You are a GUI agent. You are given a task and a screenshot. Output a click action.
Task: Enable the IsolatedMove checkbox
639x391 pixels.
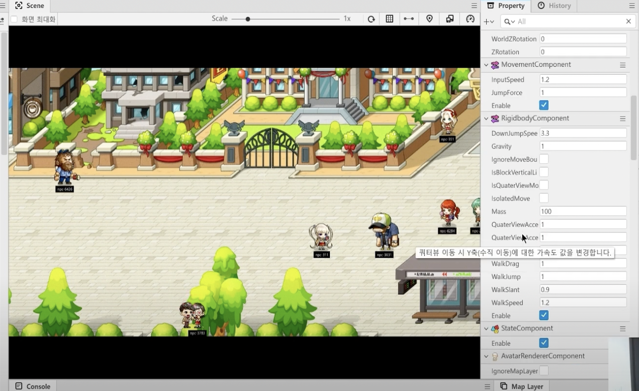coord(544,198)
